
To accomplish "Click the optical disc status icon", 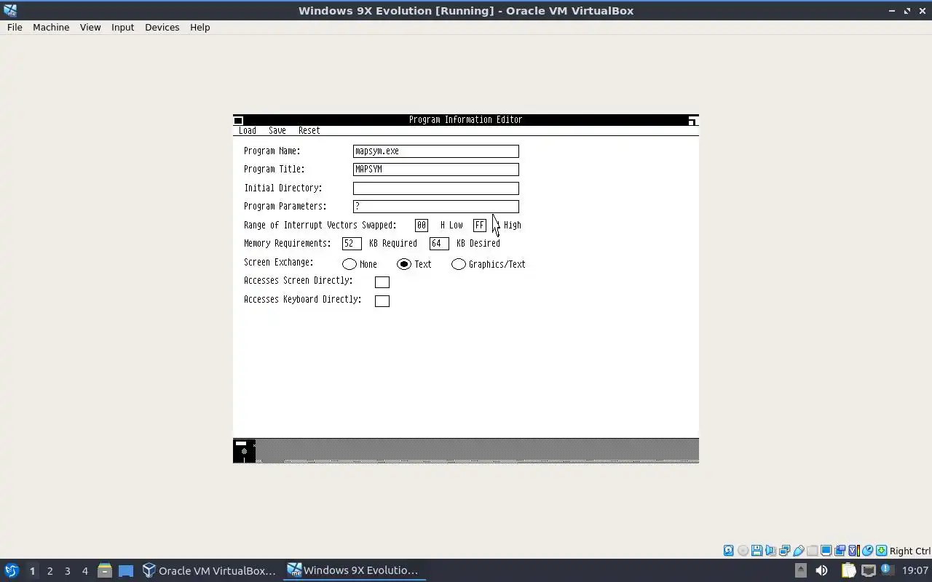I will (743, 551).
